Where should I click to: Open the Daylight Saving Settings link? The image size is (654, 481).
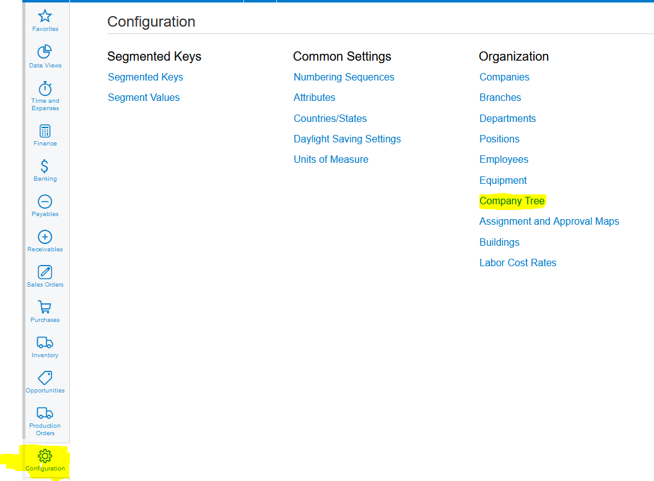(x=347, y=139)
